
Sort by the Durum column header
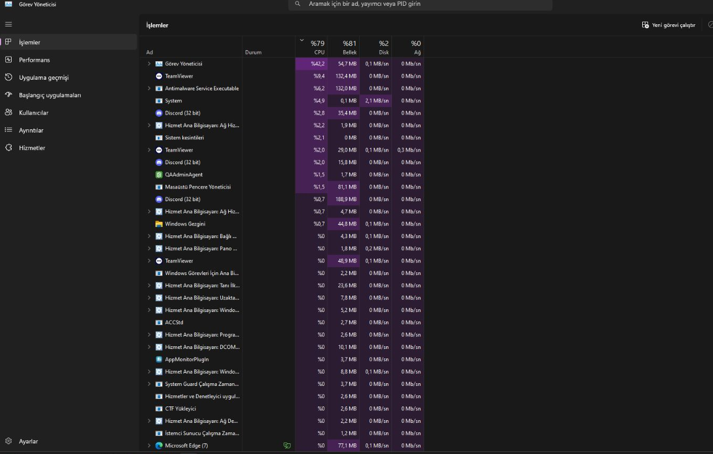point(269,46)
